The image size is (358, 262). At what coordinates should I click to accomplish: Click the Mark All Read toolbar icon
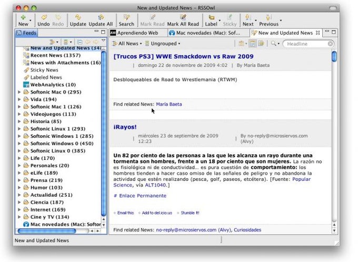183,17
